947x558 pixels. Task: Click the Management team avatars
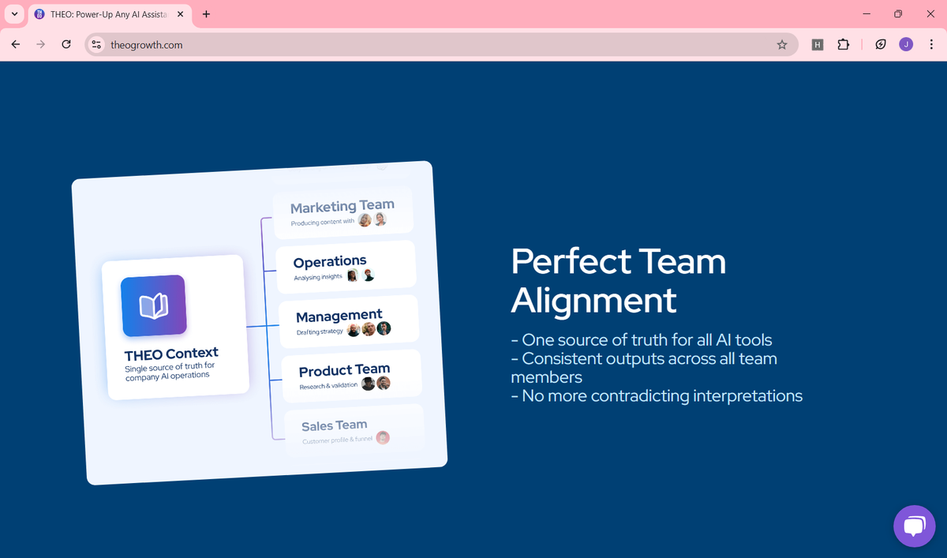click(x=369, y=329)
